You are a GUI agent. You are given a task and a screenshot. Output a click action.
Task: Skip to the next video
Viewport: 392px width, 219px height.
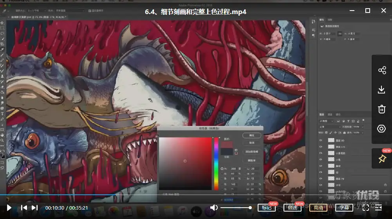tap(34, 208)
